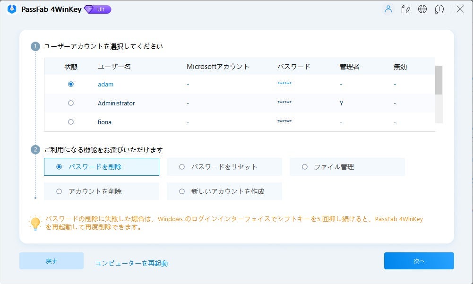Click the lightbulb tip icon
This screenshot has height=284, width=473.
(x=35, y=223)
